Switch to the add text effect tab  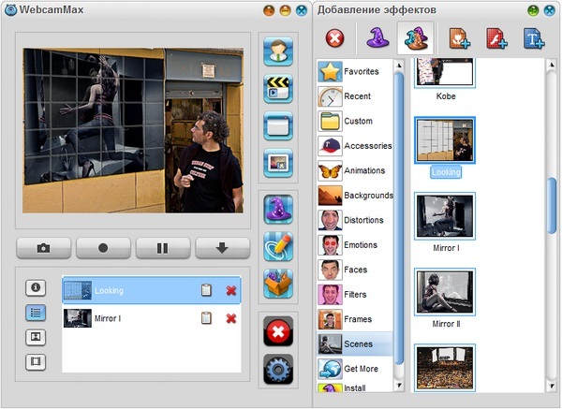point(533,38)
